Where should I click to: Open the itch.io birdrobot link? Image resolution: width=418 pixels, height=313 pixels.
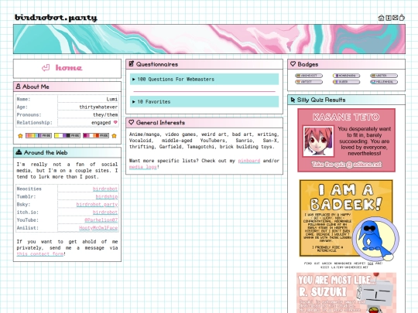pos(105,212)
